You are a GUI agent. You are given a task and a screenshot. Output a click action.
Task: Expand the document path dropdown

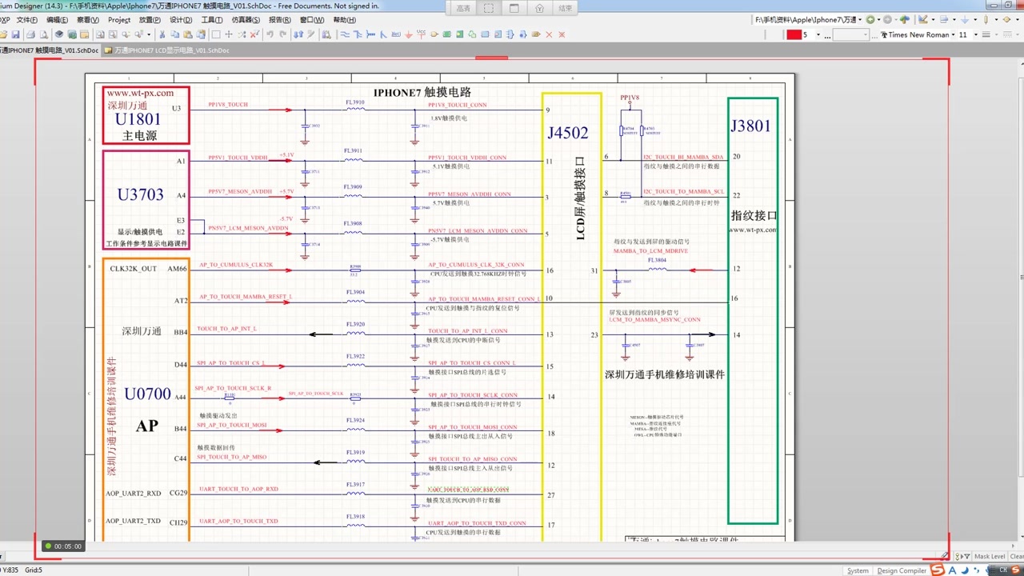click(x=860, y=19)
